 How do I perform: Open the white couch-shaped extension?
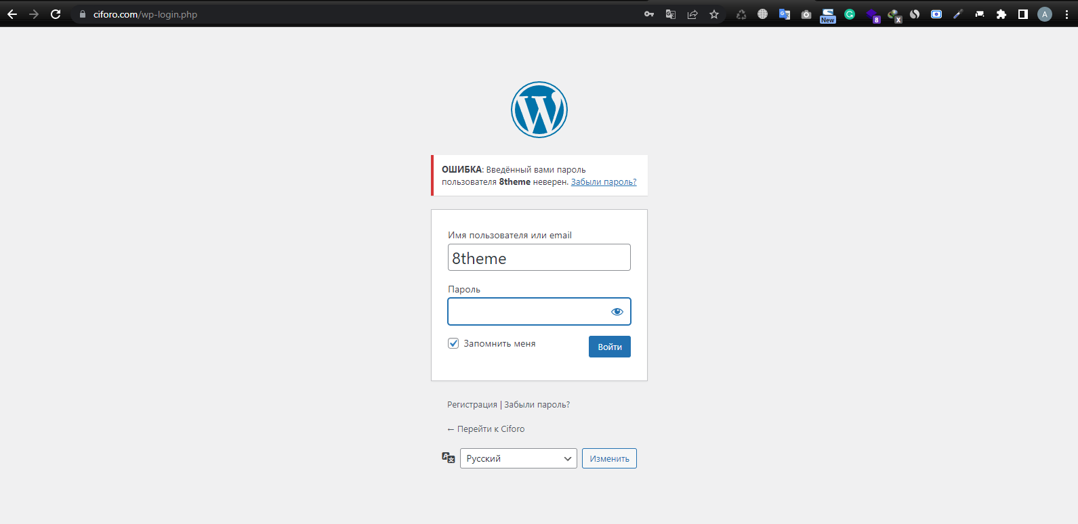pos(980,14)
